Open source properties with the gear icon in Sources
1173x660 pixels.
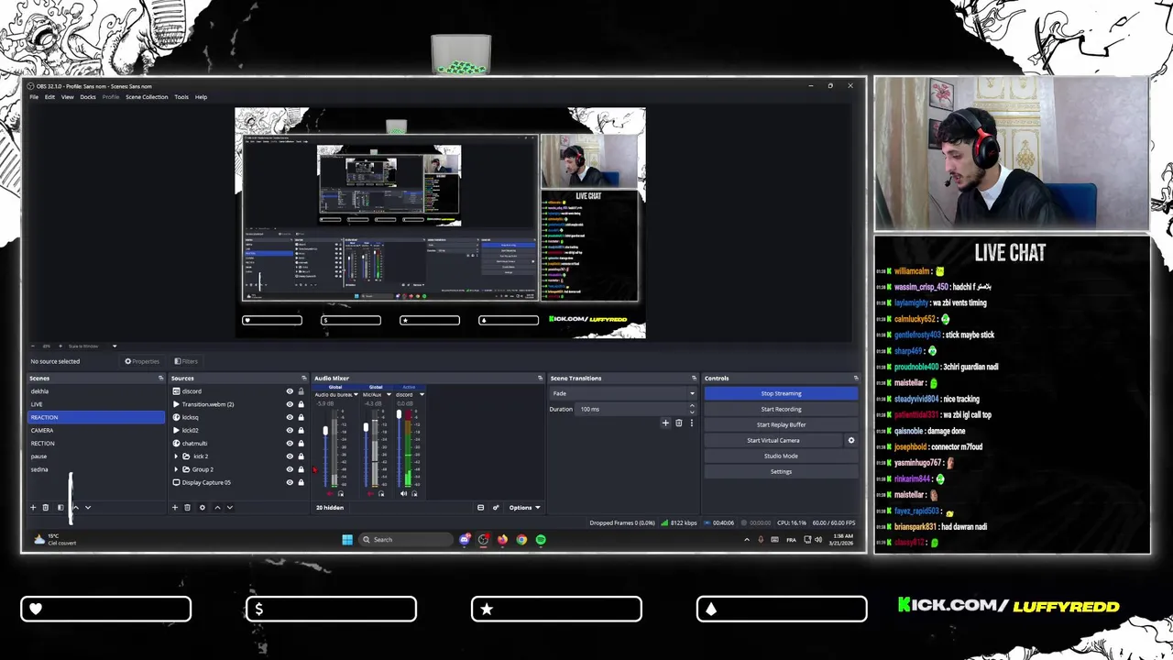[x=203, y=507]
